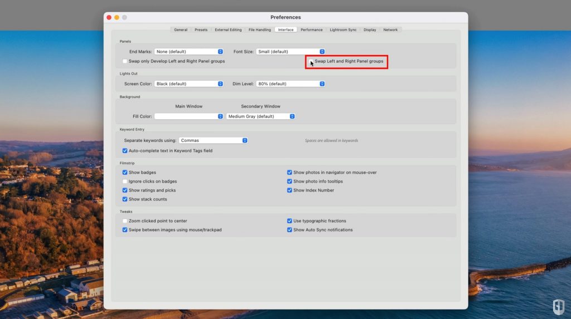Change the Screen Color dropdown
The height and width of the screenshot is (319, 571).
[189, 84]
